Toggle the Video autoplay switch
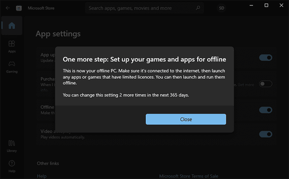The width and height of the screenshot is (289, 179). [265, 134]
